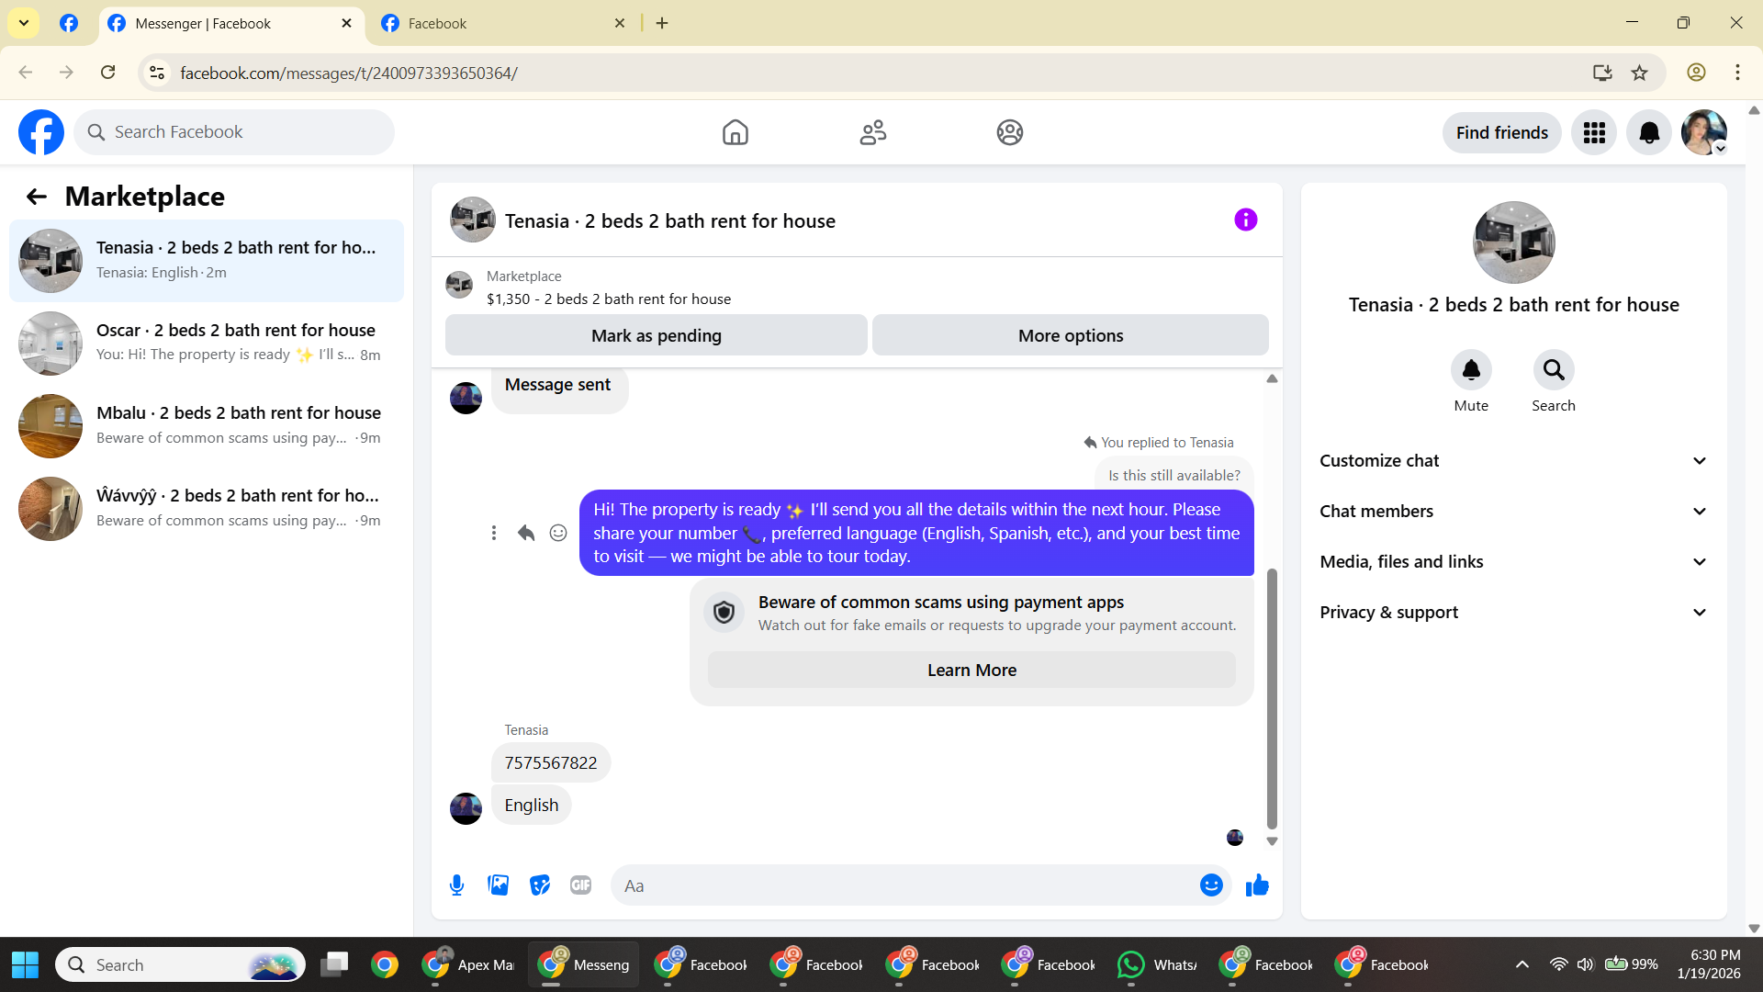Click Mark as pending button
Viewport: 1763px width, 992px height.
coord(656,335)
